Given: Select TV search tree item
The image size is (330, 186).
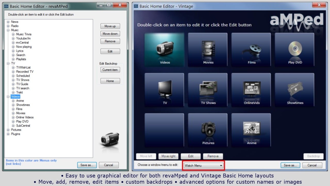Looking at the screenshot, I should click(23, 88).
